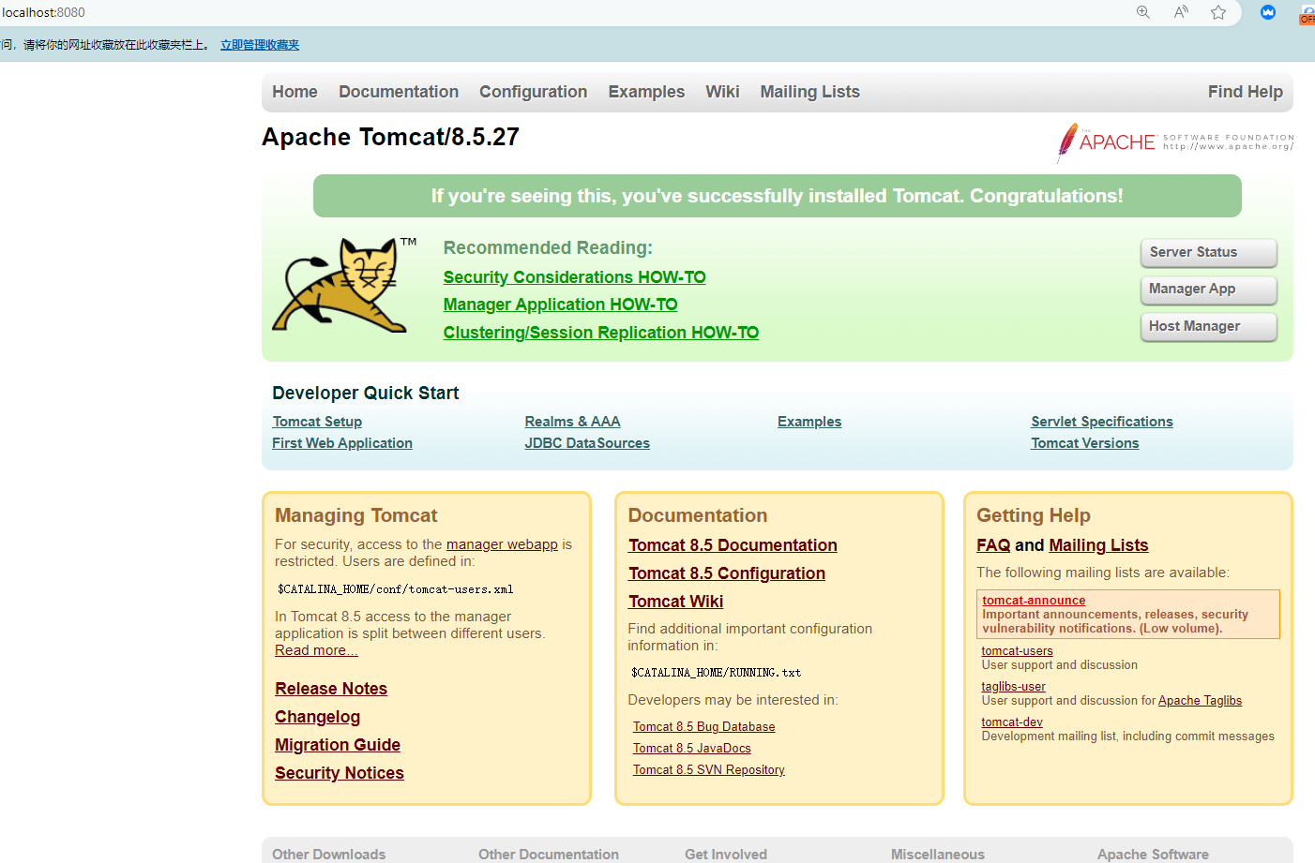
Task: Open Clustering/Session Replication HOW-TO link
Action: click(601, 333)
